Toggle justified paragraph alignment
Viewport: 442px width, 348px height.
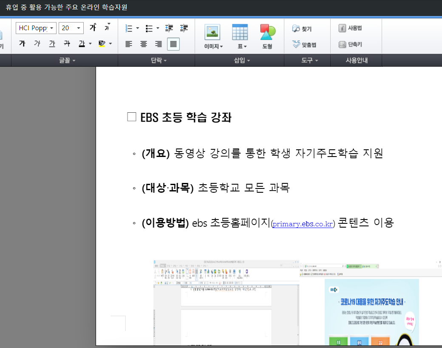click(173, 44)
